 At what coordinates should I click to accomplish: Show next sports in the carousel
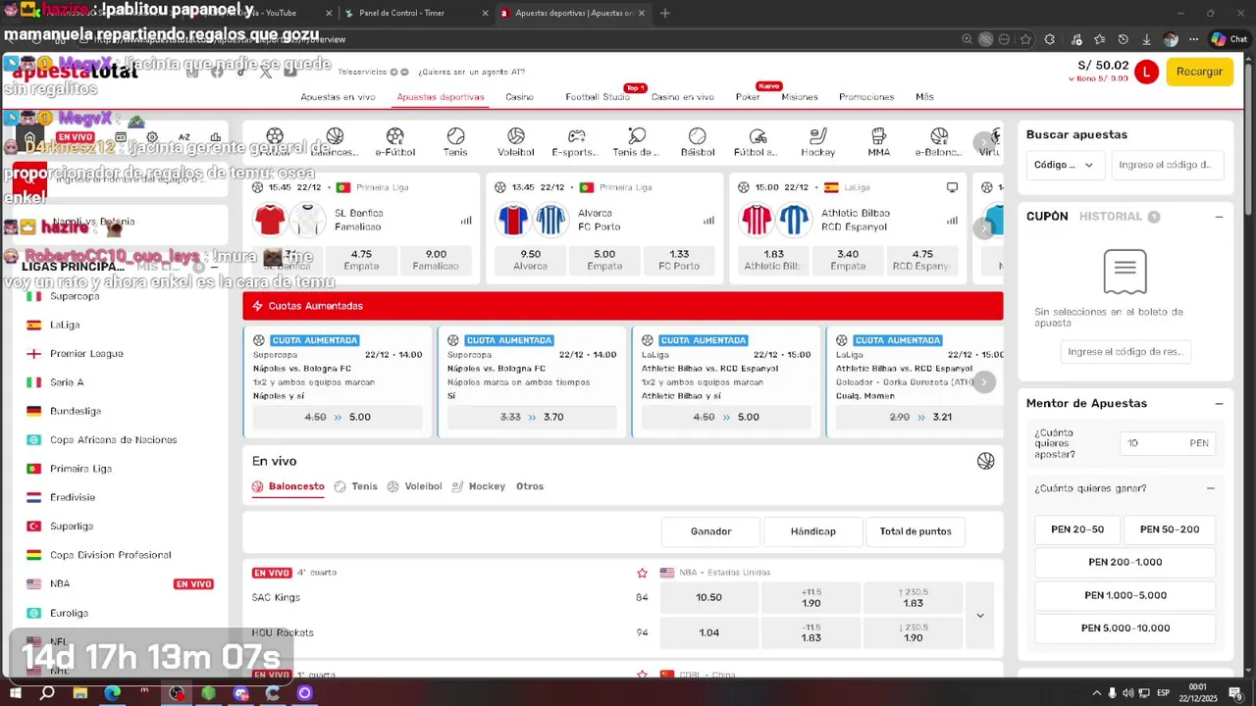(x=984, y=143)
